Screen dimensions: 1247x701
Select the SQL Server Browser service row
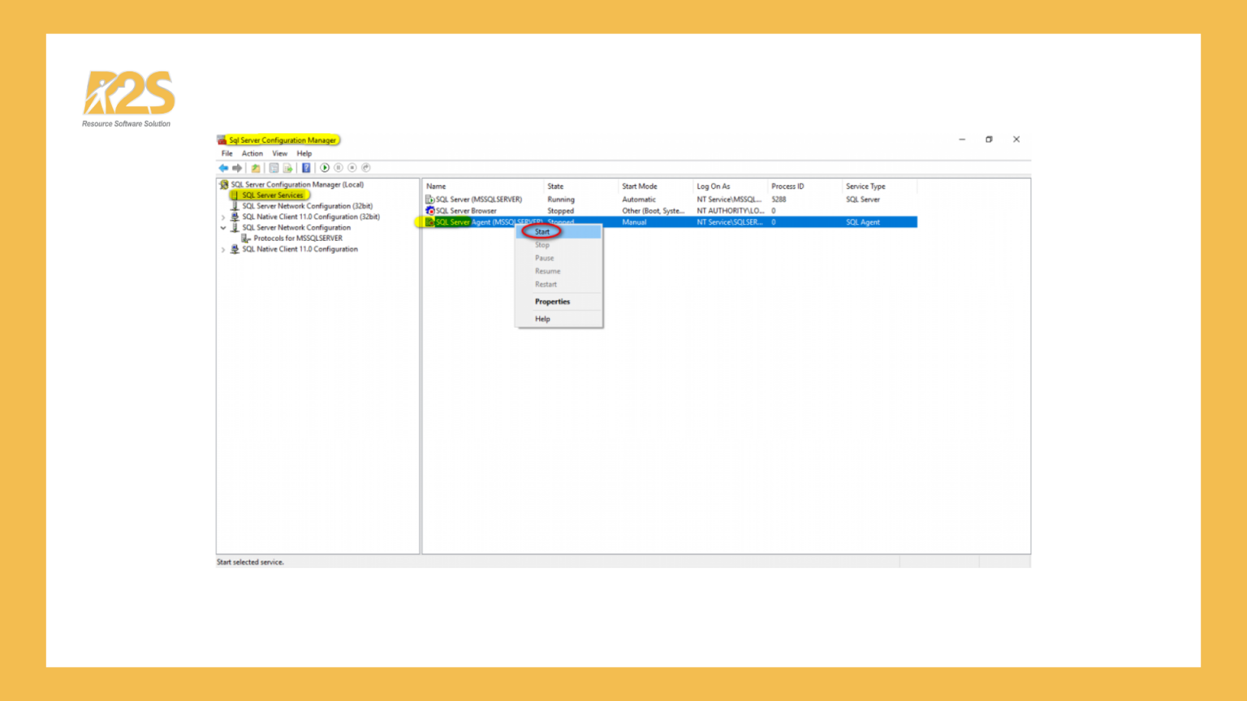click(467, 210)
